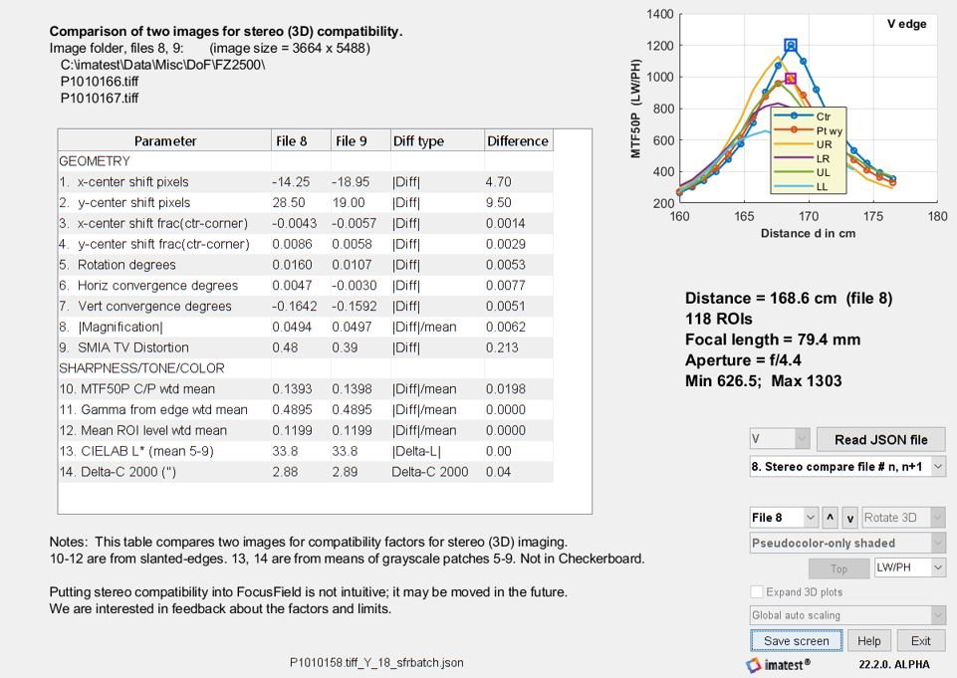Select the MTF50P C/P wtd mean row label
957x678 pixels.
[x=136, y=389]
